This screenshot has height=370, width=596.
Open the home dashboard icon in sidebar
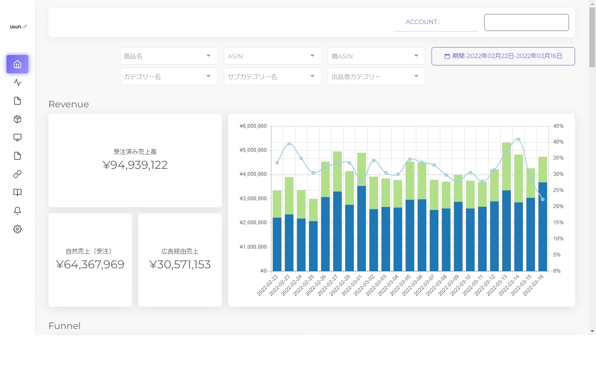17,64
